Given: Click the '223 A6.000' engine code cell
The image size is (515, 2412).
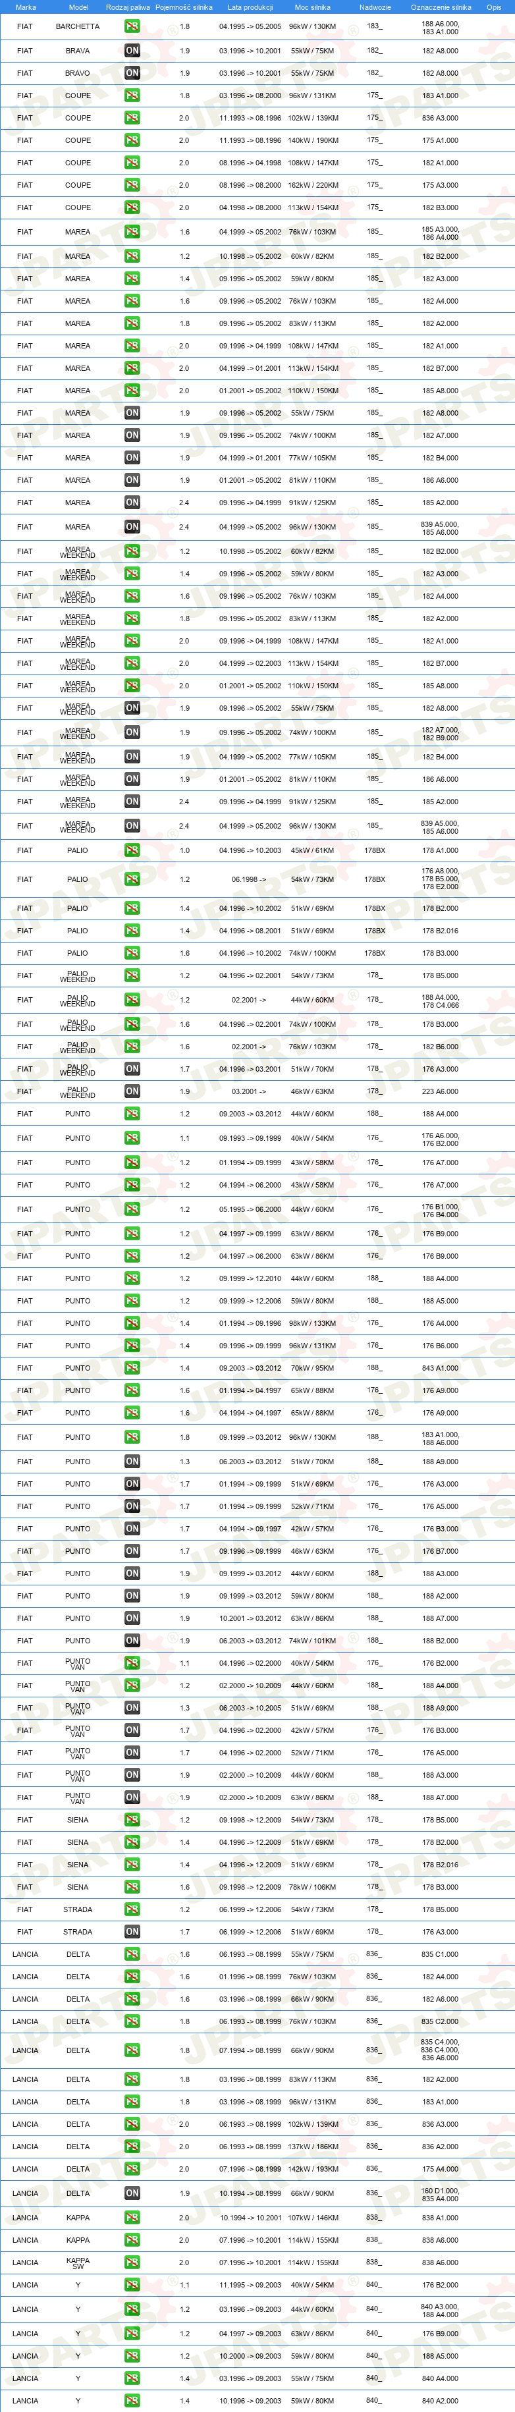Looking at the screenshot, I should 440,1091.
